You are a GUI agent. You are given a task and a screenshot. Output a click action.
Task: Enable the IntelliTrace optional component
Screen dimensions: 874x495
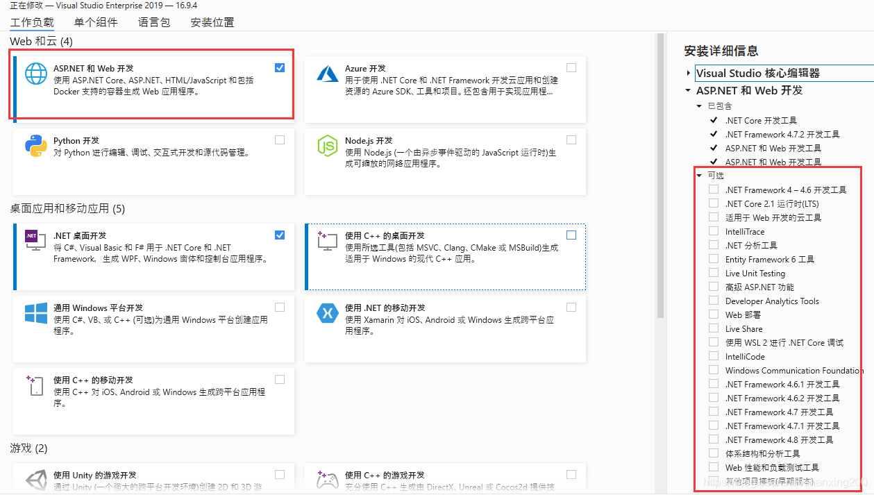coord(714,231)
